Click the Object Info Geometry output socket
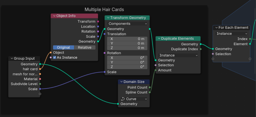Screen dimensions: 256x117 98,41
